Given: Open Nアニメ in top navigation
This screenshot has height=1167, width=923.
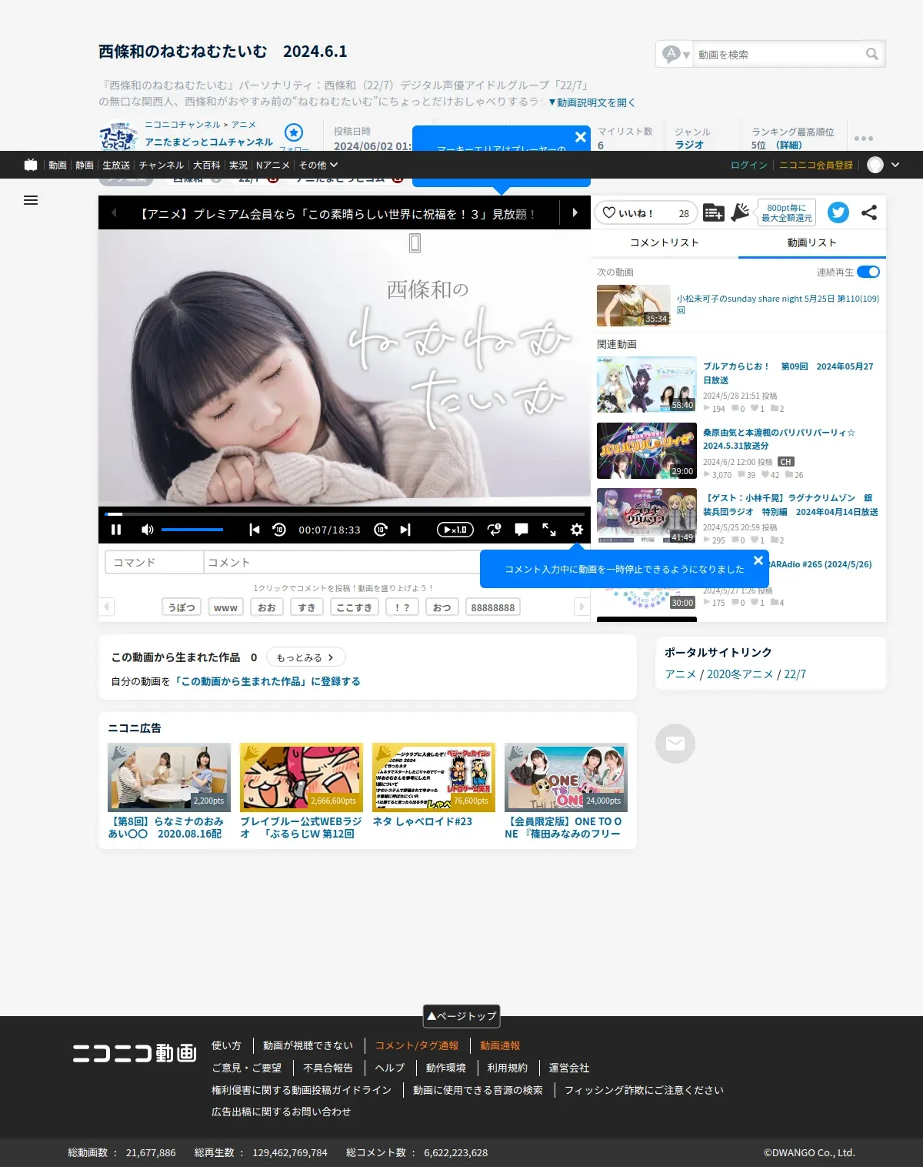Looking at the screenshot, I should [x=272, y=165].
